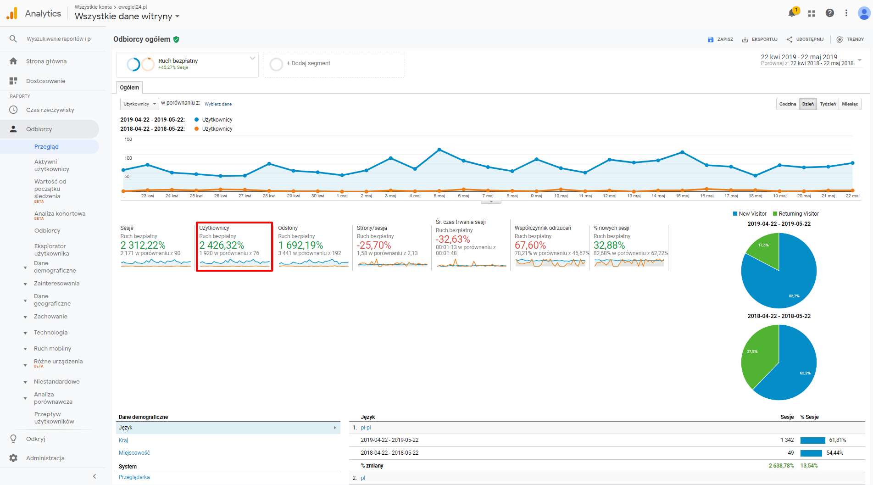Open Analiza kohortowa report
Screen dimensions: 873x485
[60, 214]
